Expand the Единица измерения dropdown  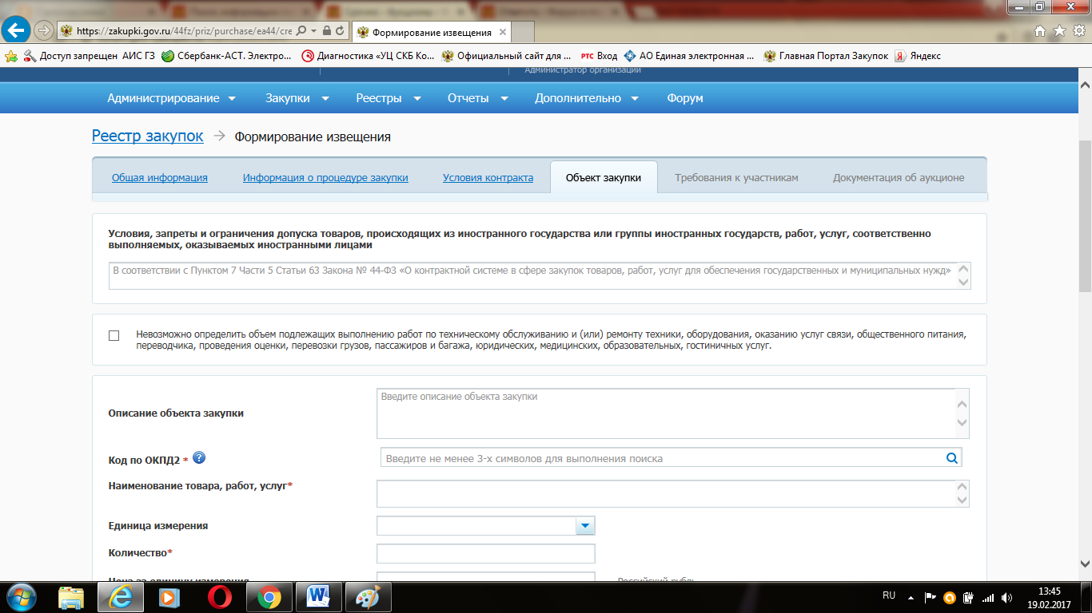point(585,525)
